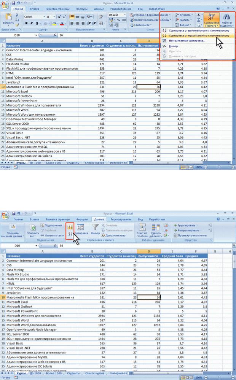Click Удалить cells button on Home ribbon
236x380 pixels.
coord(183,20)
